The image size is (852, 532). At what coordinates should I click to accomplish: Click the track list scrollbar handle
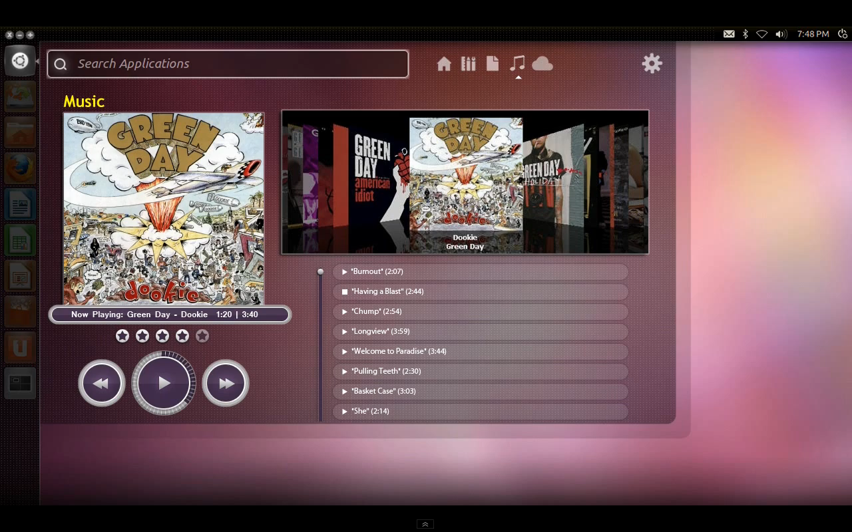tap(320, 271)
